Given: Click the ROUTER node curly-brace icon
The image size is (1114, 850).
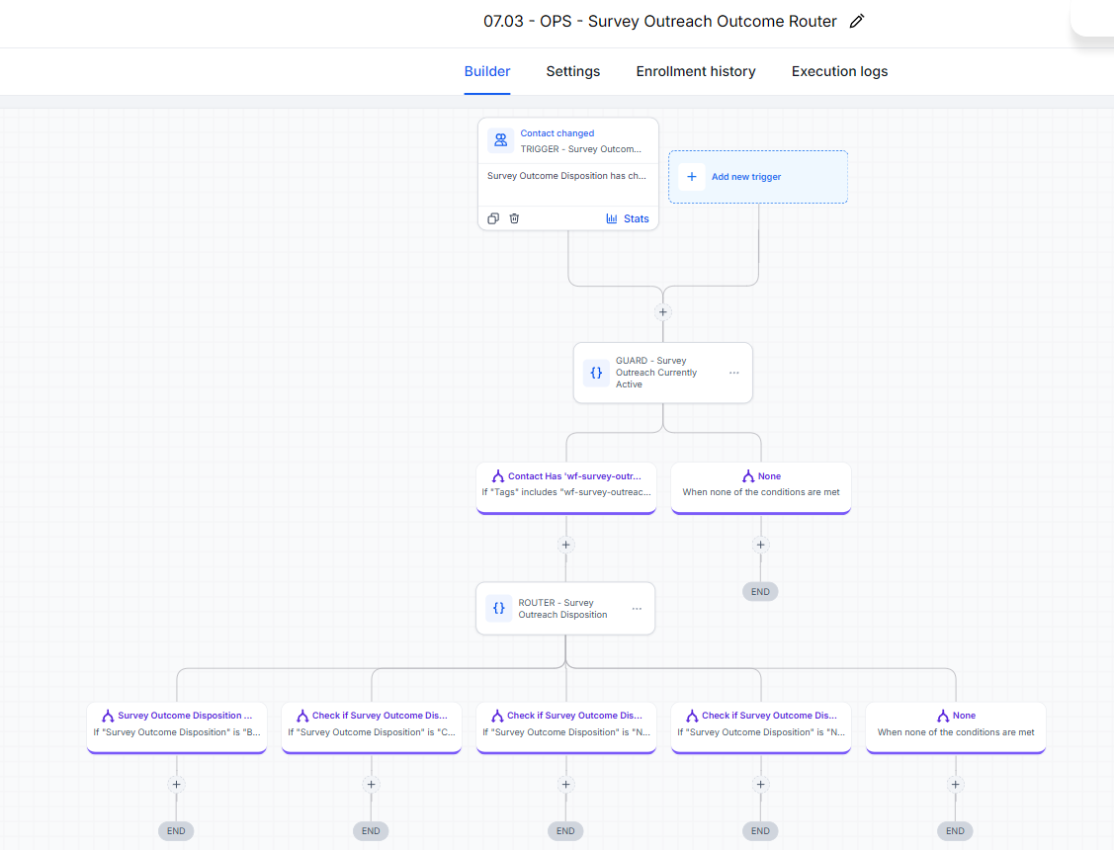Looking at the screenshot, I should [499, 608].
